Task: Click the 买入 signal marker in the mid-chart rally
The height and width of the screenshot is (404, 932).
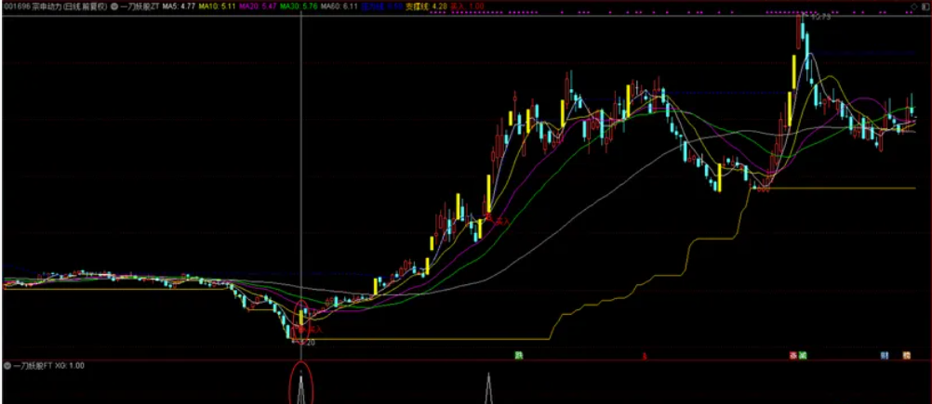Action: click(502, 221)
